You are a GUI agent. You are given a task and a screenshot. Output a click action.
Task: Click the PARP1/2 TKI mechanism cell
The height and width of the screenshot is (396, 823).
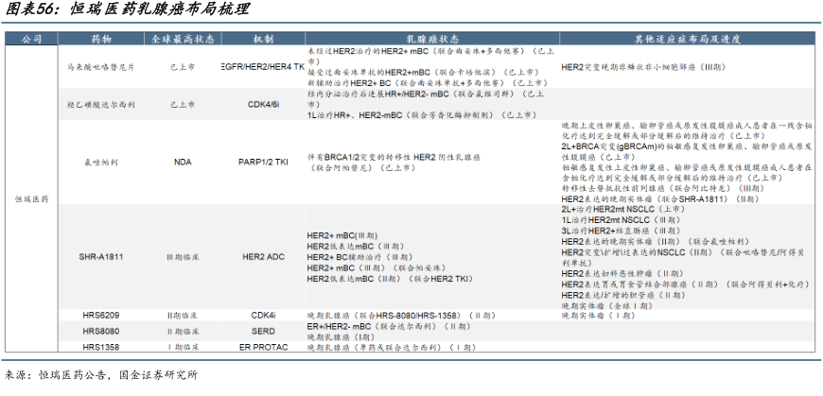coord(264,162)
